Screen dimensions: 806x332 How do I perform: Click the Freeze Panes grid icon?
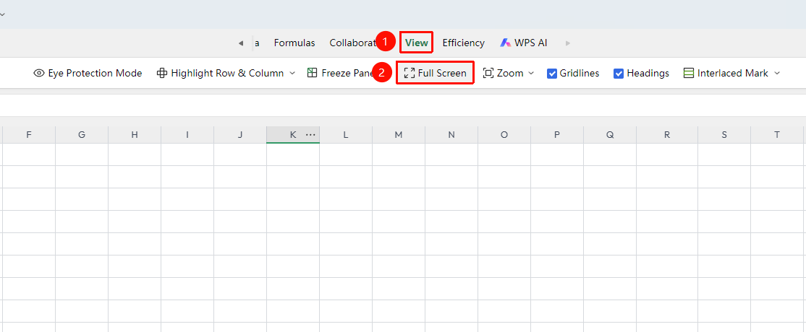312,73
